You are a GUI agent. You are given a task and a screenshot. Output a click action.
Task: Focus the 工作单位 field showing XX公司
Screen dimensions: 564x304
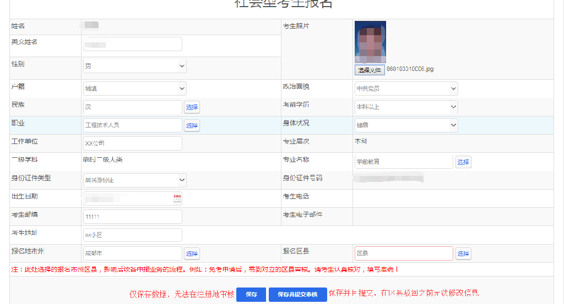[132, 143]
